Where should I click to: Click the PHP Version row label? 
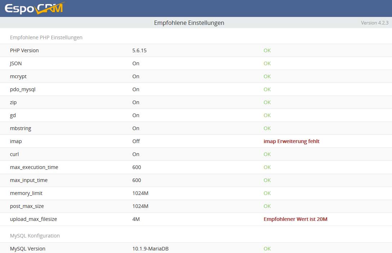24,50
